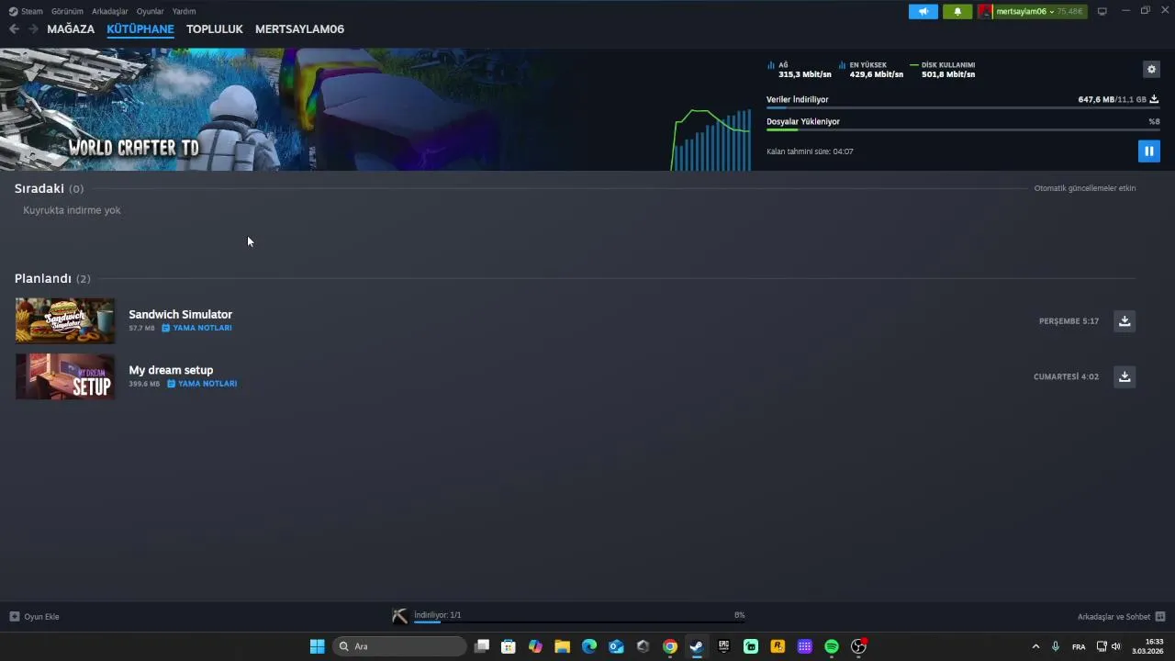Click the Dosyalar Yükleniyor progress bar
Screen dimensions: 1175x661
coord(963,129)
